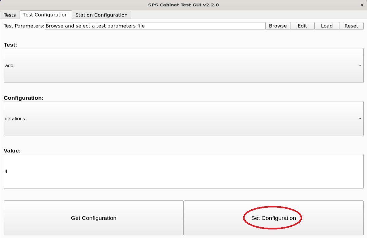Click Browse to choose a parameters file

[278, 26]
